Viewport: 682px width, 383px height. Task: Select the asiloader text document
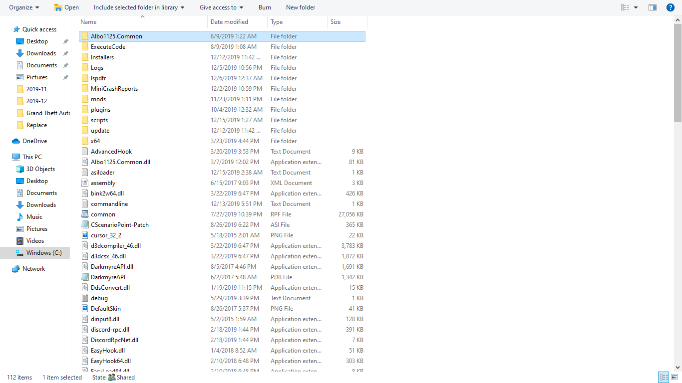pos(103,173)
